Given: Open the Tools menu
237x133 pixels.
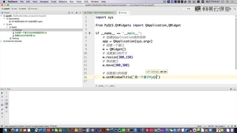Looking at the screenshot, I should (79, 1).
